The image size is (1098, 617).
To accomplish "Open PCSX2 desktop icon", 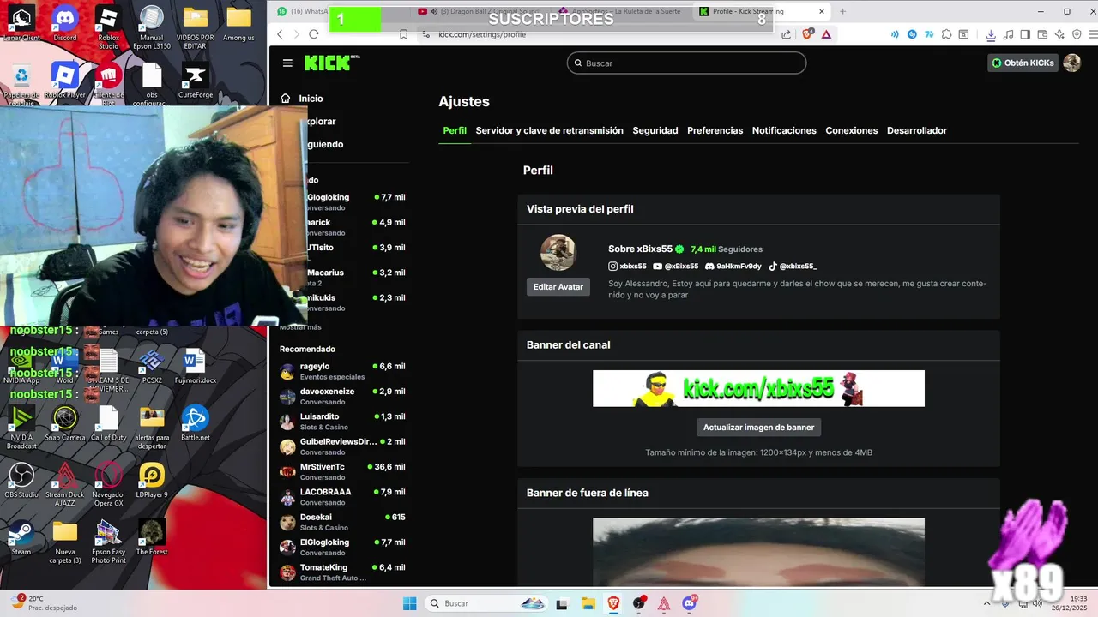I will pos(152,366).
